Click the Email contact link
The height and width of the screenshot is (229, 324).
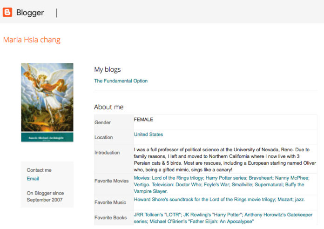[x=33, y=179]
